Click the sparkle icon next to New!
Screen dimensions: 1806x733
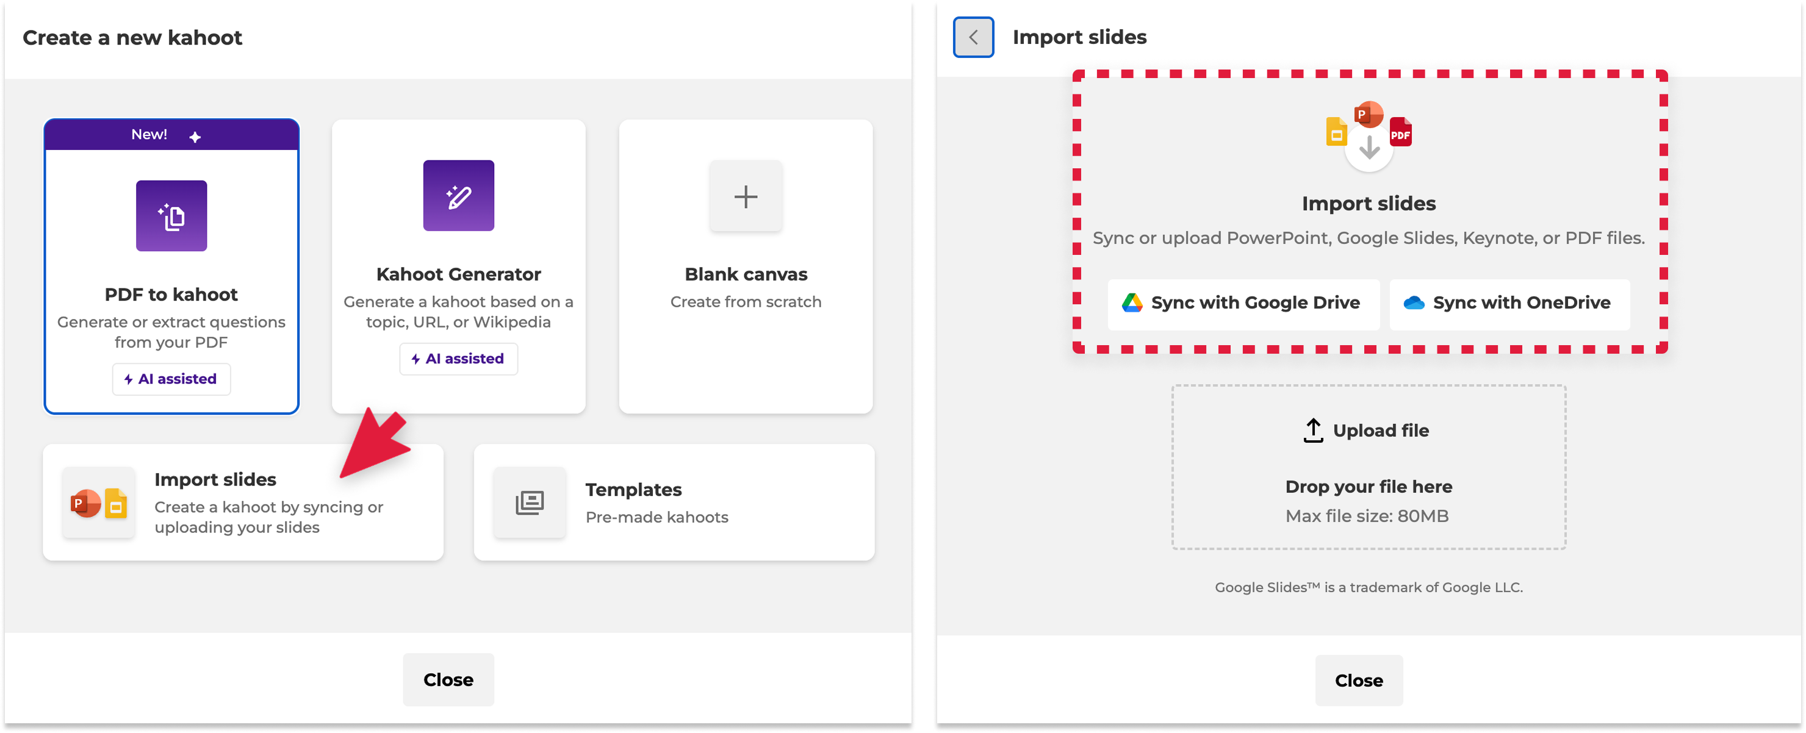point(195,137)
